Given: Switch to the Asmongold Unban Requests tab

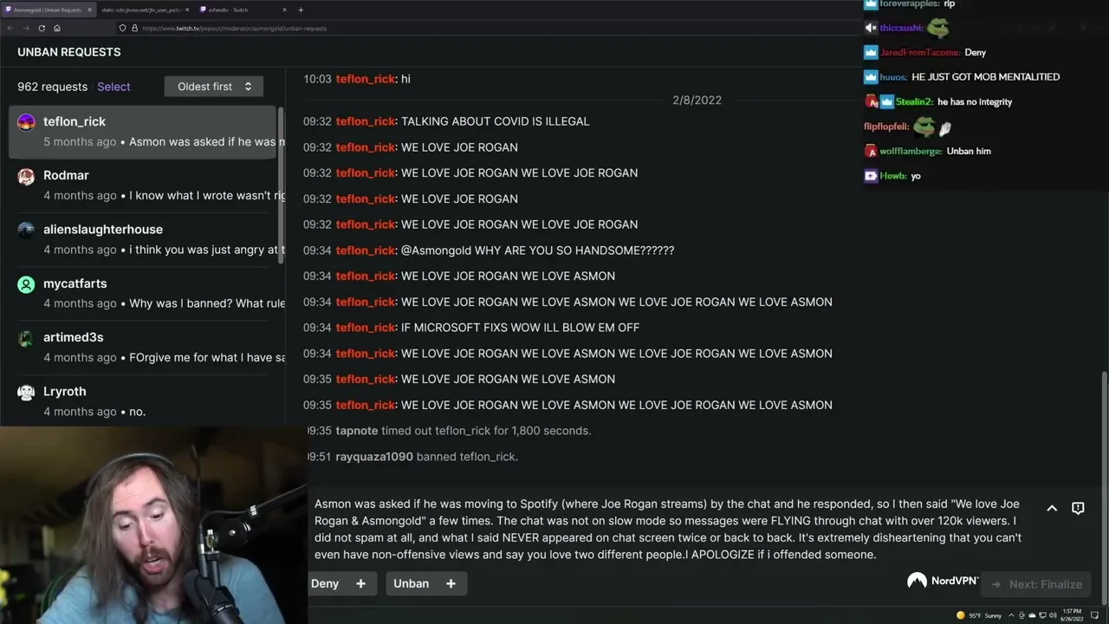Looking at the screenshot, I should coord(48,10).
